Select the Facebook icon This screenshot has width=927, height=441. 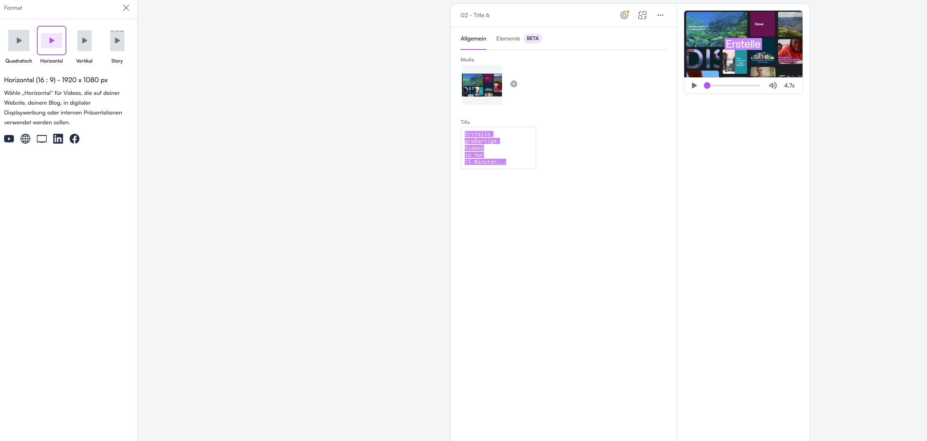tap(75, 139)
